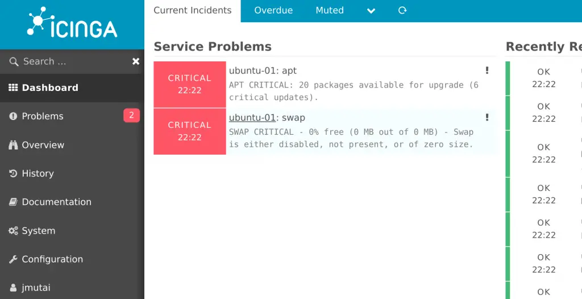Select the APT CRITICAL packages message text
582x299 pixels.
354,91
